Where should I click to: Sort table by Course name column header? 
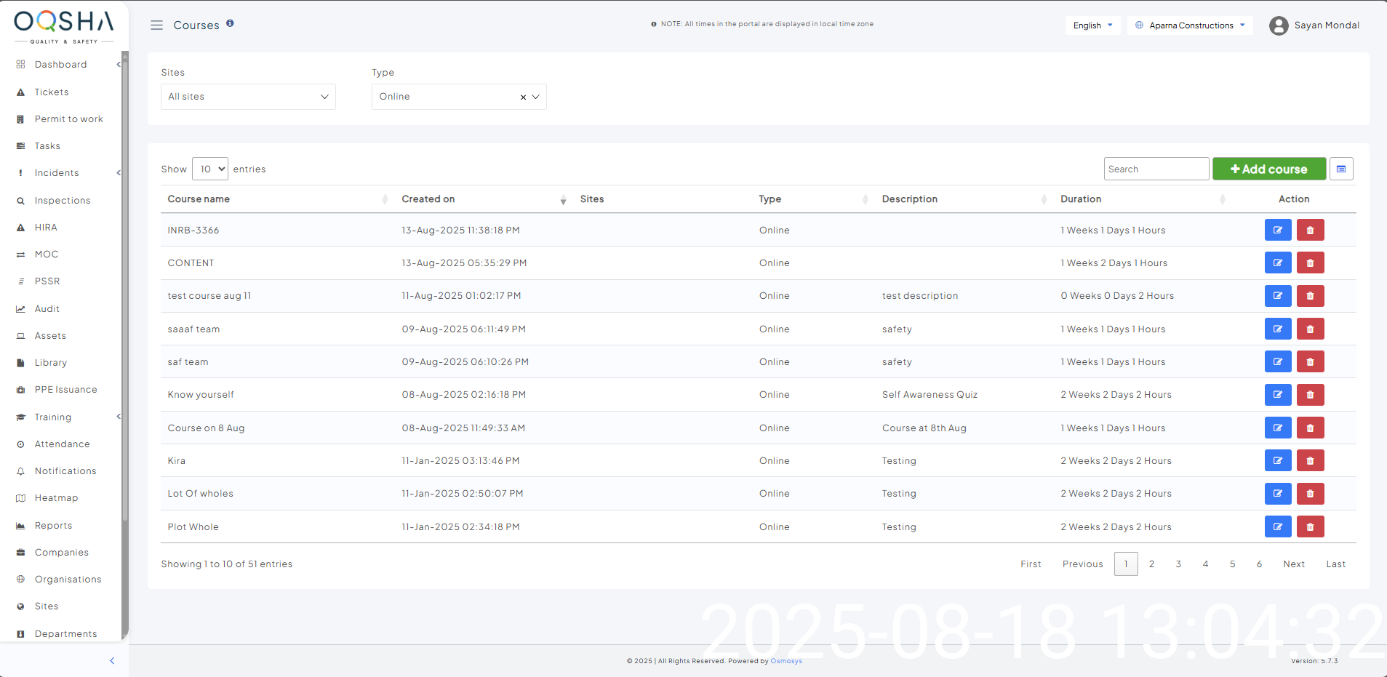coord(199,199)
